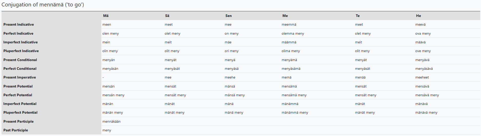Select the 'meeheet' cell

(x=422, y=77)
